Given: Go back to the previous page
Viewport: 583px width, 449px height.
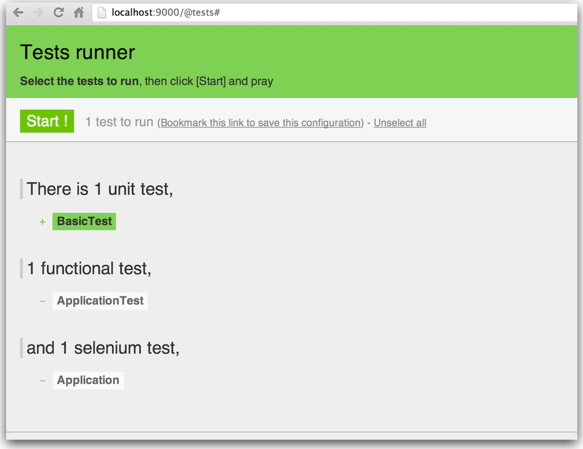Looking at the screenshot, I should [18, 12].
